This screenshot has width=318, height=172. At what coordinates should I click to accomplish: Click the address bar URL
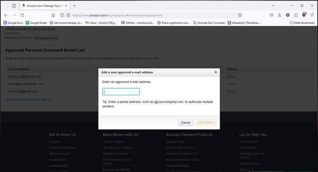(118, 15)
